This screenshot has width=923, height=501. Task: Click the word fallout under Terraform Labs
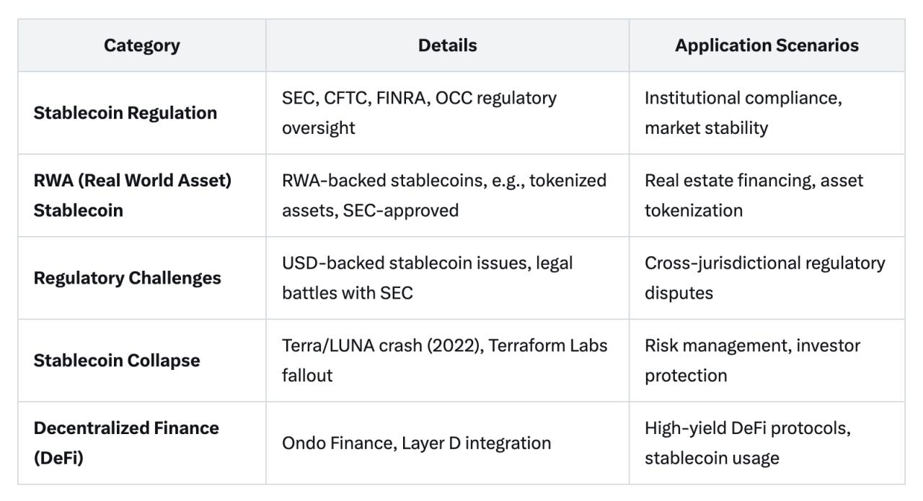coord(307,376)
